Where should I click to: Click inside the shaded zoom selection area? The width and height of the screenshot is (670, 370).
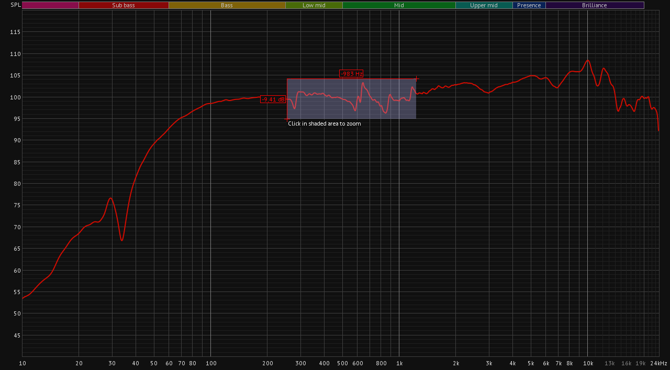click(x=351, y=99)
